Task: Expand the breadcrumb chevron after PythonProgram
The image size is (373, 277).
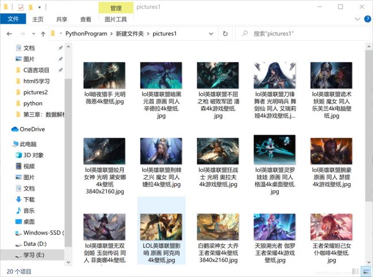Action: click(x=111, y=34)
